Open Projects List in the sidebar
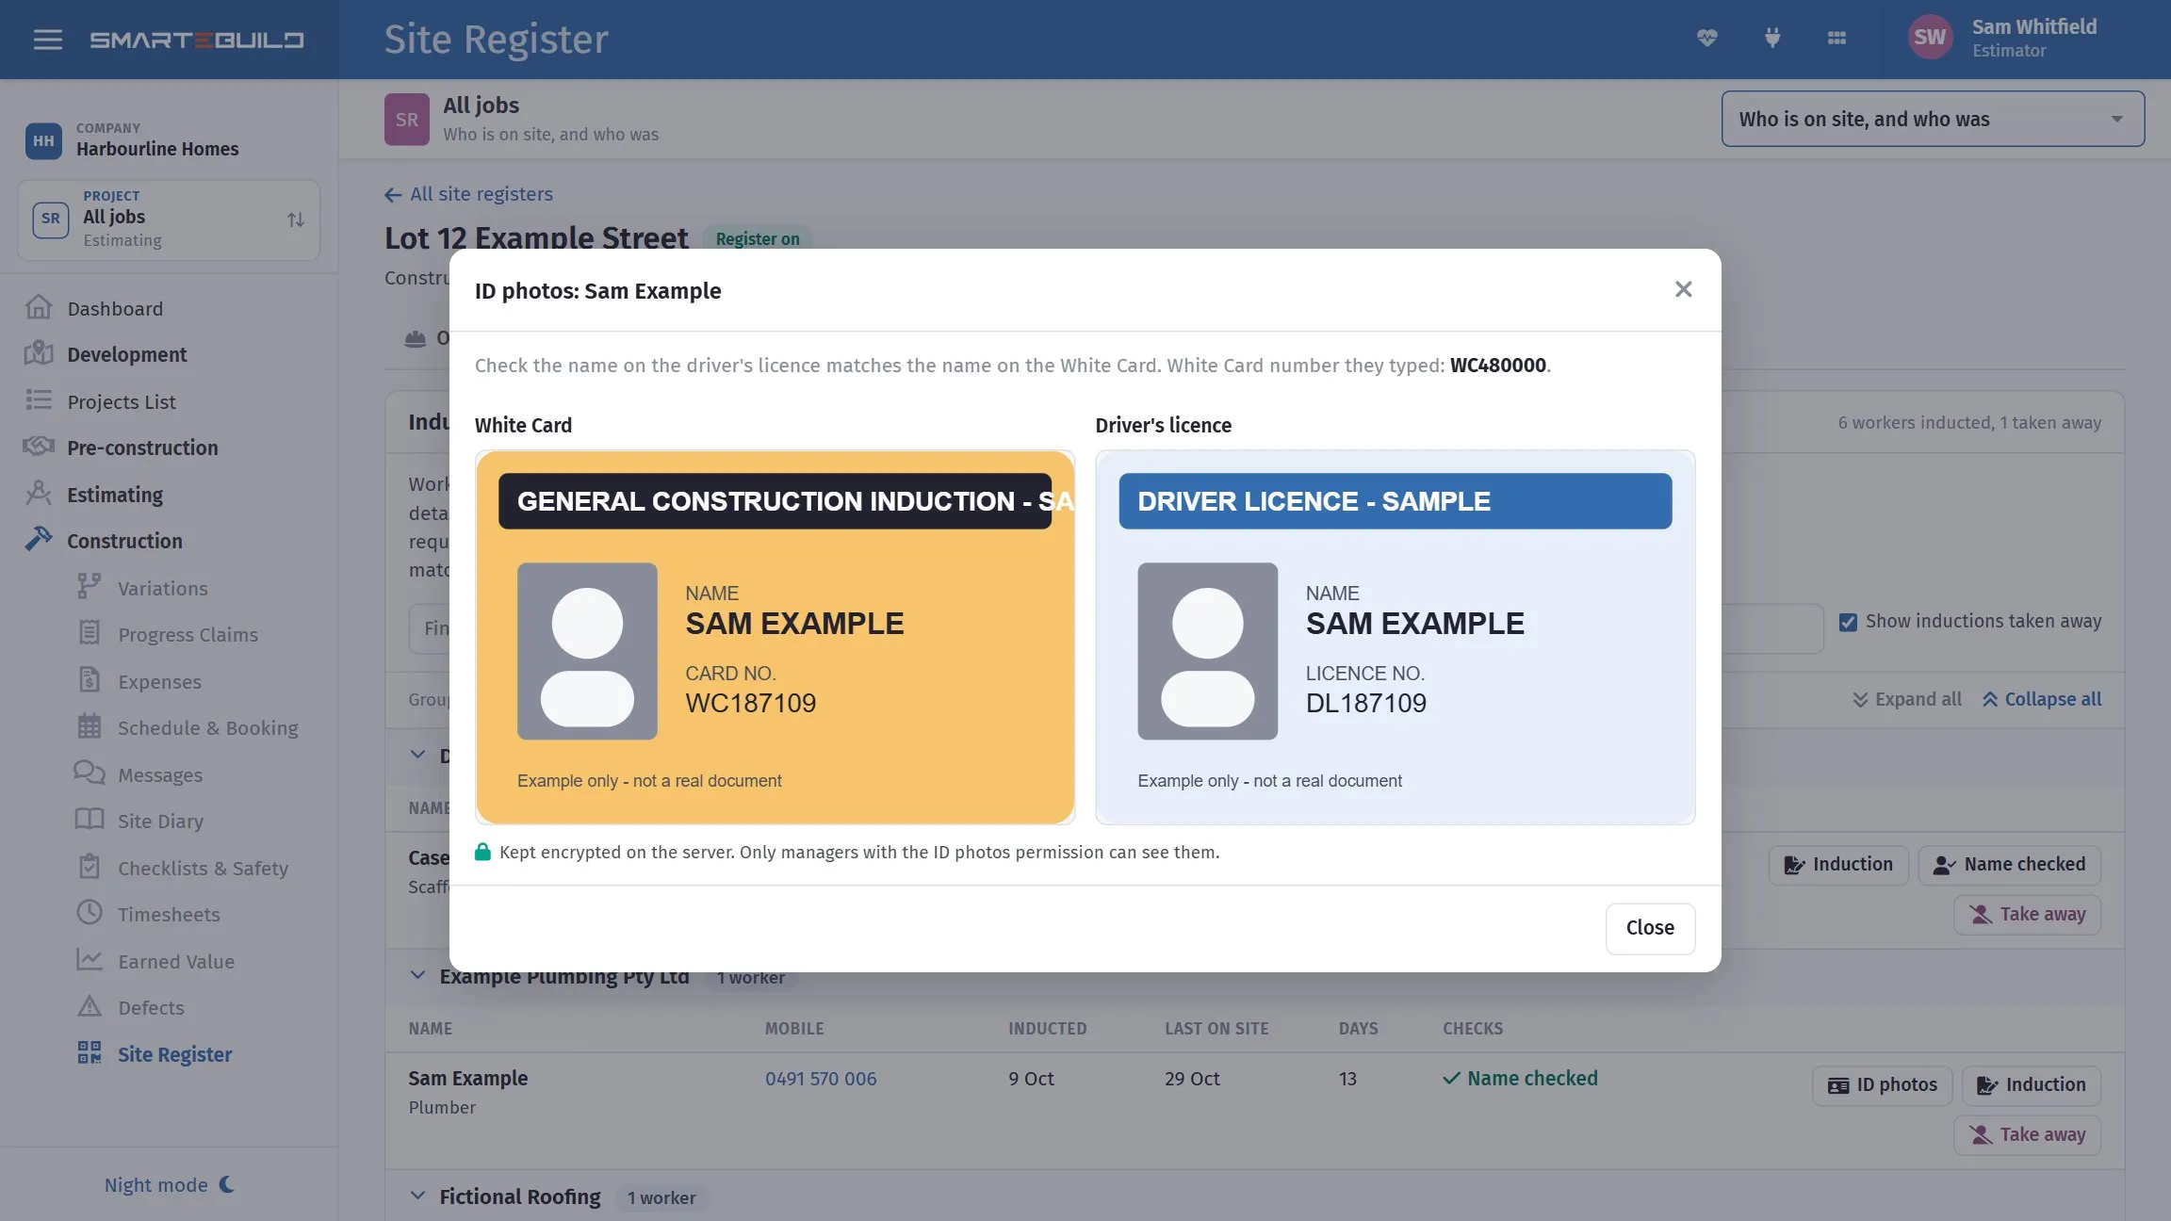2171x1221 pixels. pos(122,402)
